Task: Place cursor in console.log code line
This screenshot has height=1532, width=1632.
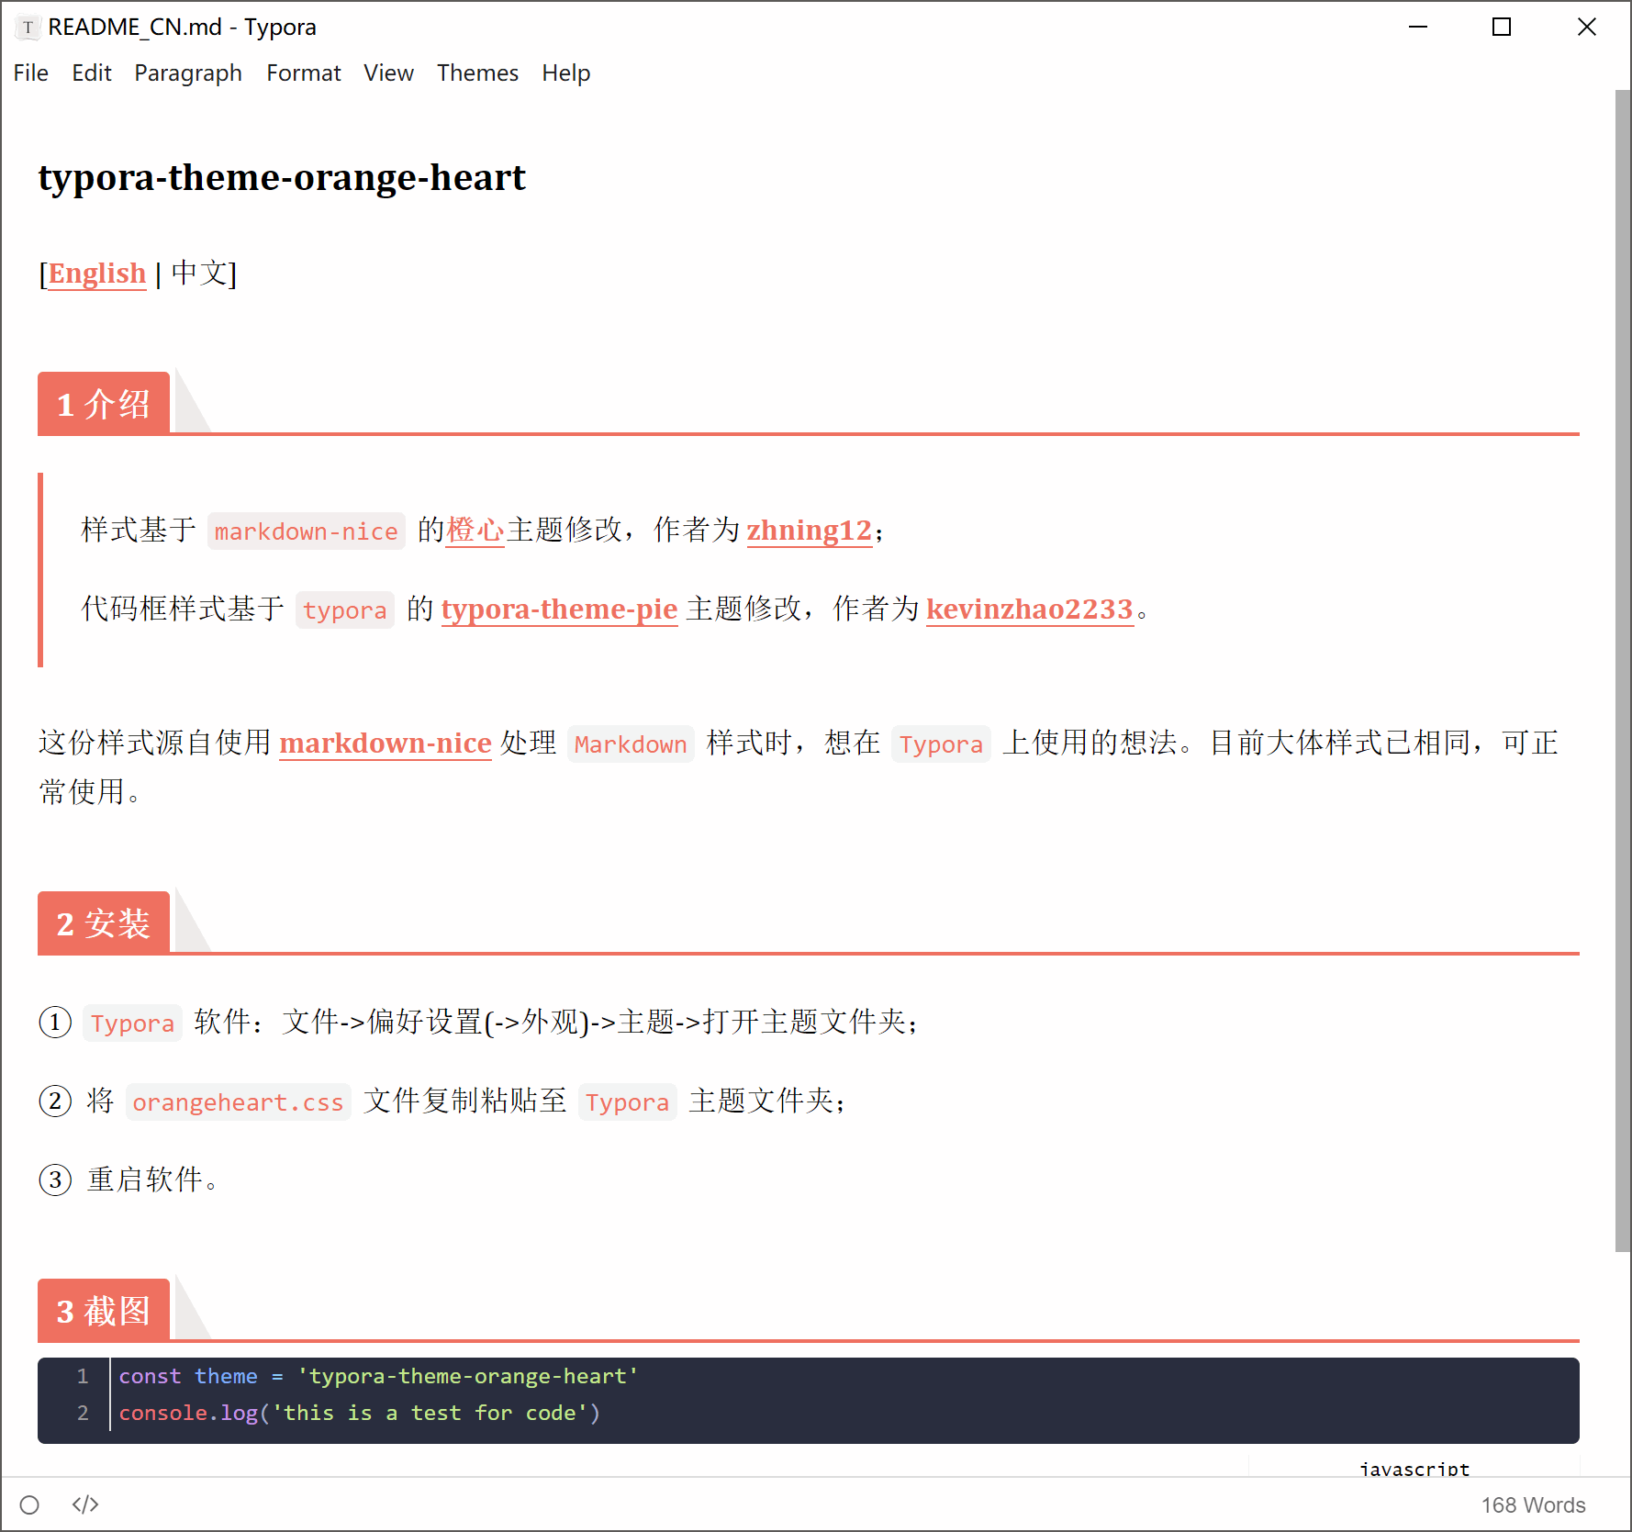Action: [x=359, y=1413]
